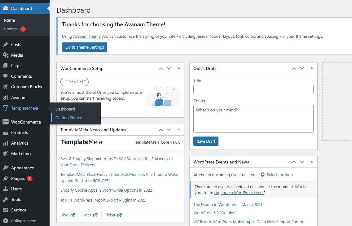
Task: Click the WooCommerce logo icon in sidebar
Action: [6, 122]
